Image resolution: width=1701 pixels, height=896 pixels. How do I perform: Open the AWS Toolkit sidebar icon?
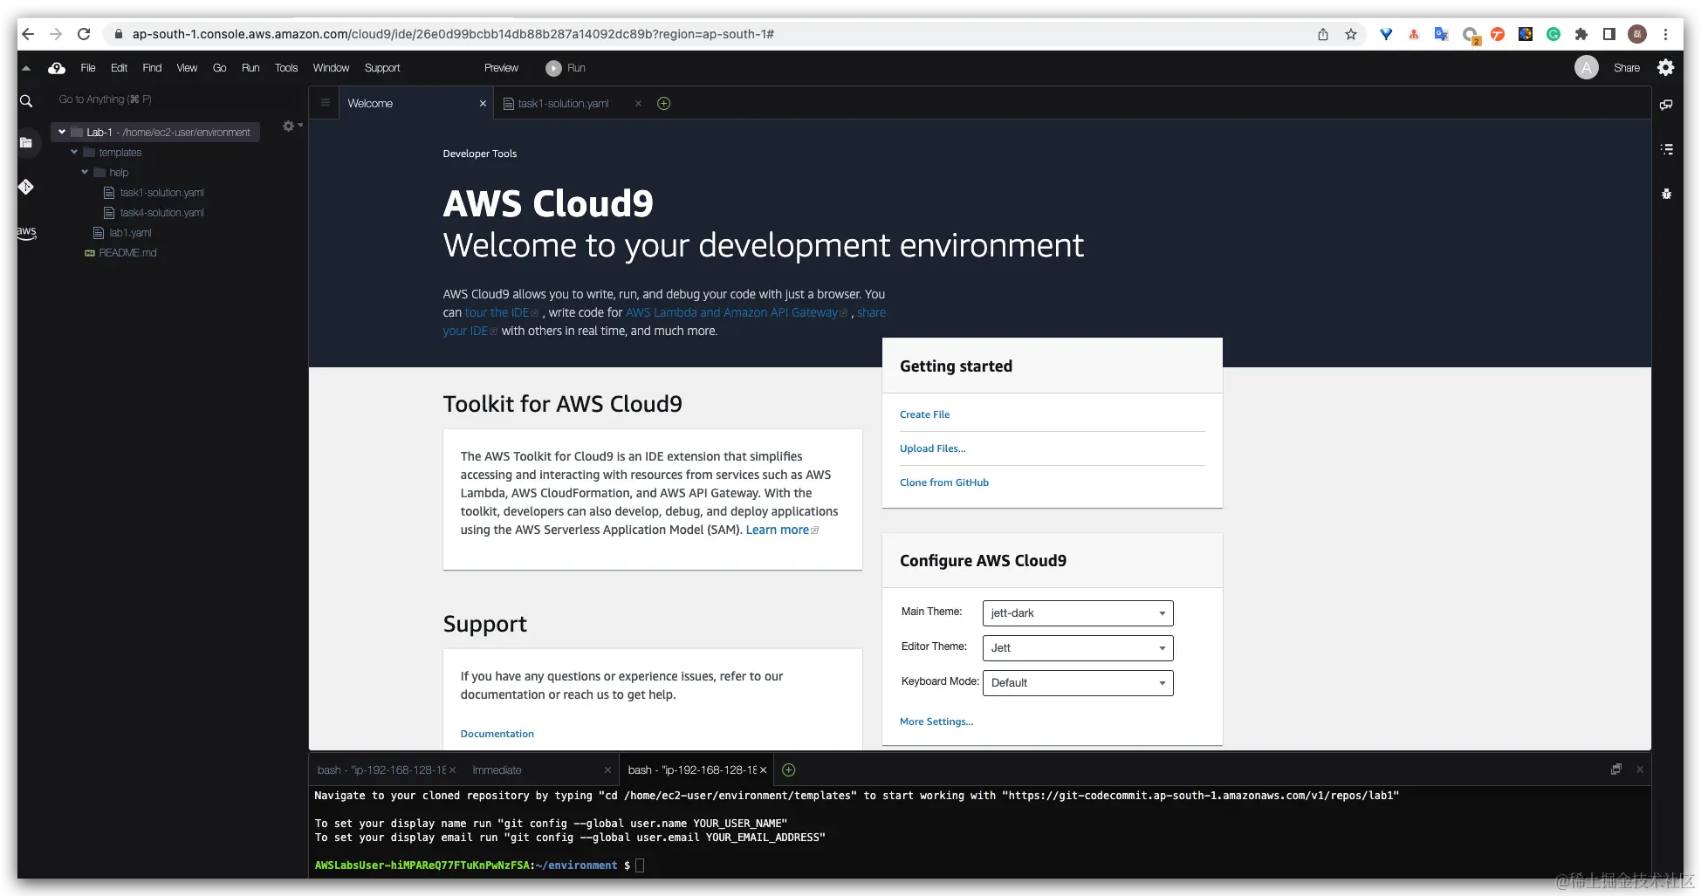[x=26, y=232]
